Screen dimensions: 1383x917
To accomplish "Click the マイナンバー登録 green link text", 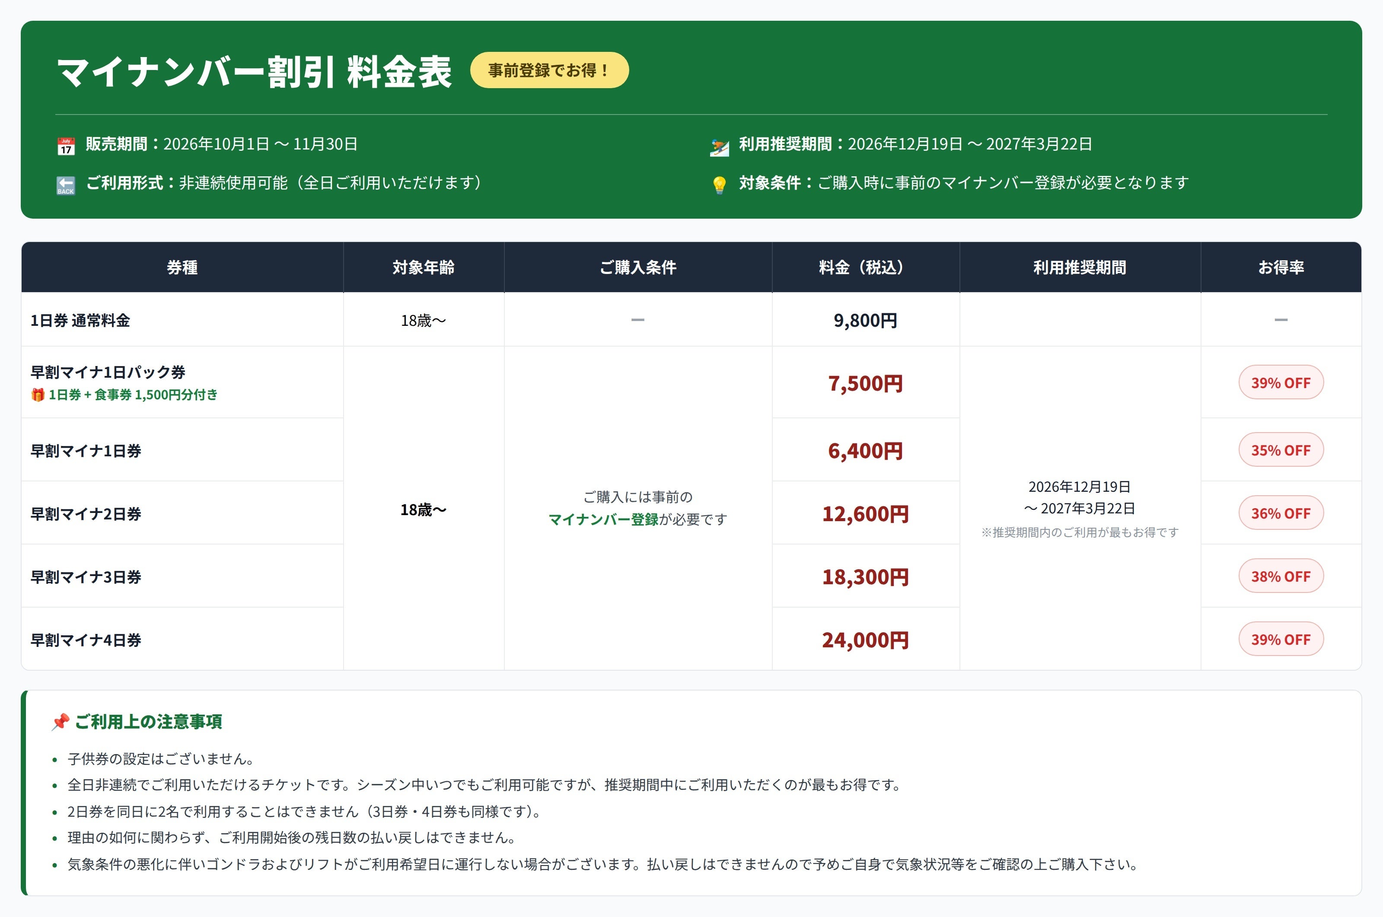I will point(603,519).
